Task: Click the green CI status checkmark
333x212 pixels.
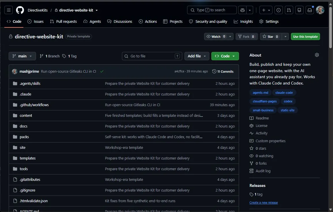Action: click(x=102, y=71)
